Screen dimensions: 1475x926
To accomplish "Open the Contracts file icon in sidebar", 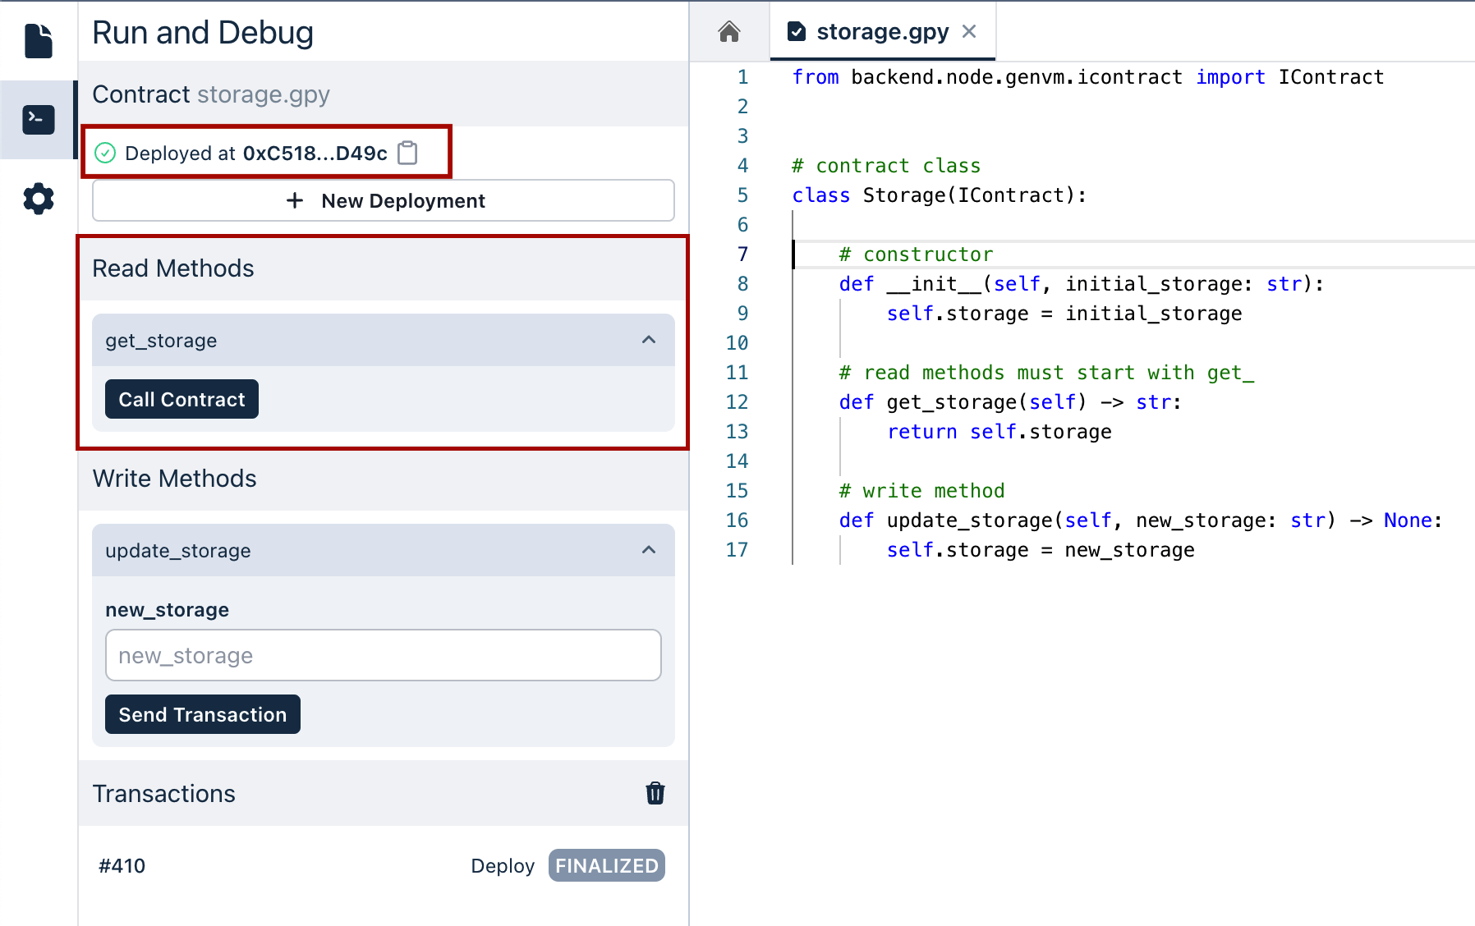I will [39, 41].
